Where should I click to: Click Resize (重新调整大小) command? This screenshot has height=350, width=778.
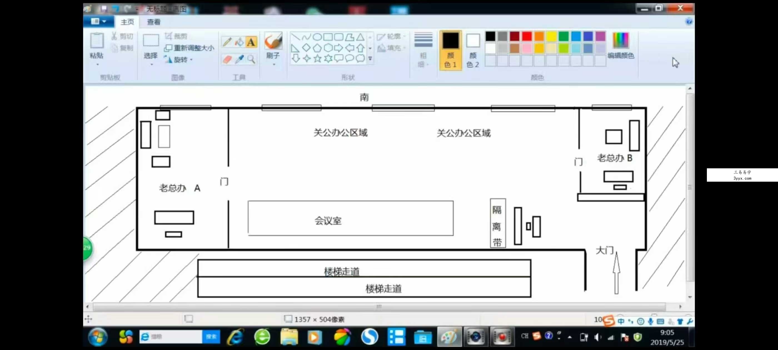coord(189,48)
